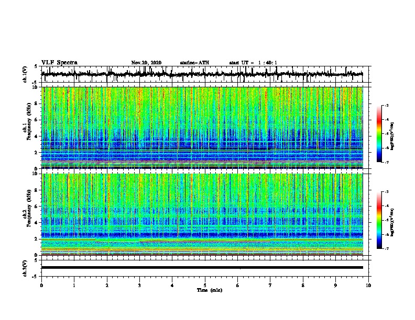
Task: Click the "VLF Spectra" plot title
Action: 59,63
